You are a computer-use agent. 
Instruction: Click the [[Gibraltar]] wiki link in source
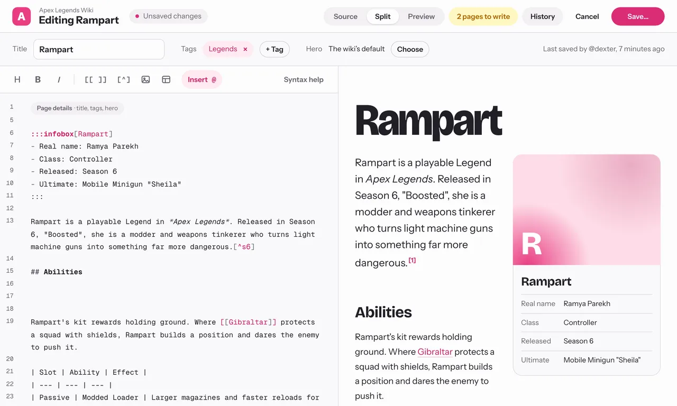click(249, 322)
